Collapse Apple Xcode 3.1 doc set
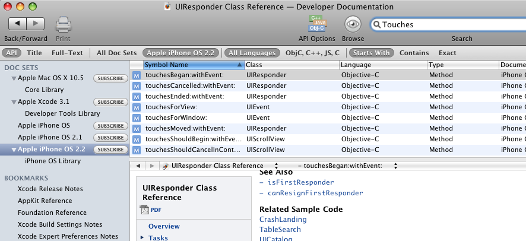Viewport: 526px width, 241px height. (14, 102)
